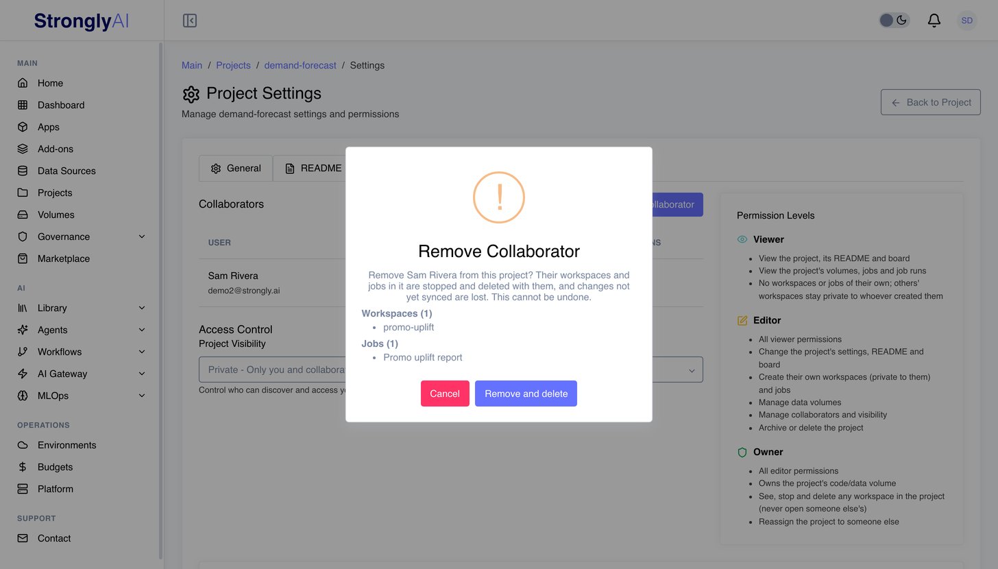The height and width of the screenshot is (569, 998).
Task: Click the Workflows branch icon
Action: coord(23,352)
